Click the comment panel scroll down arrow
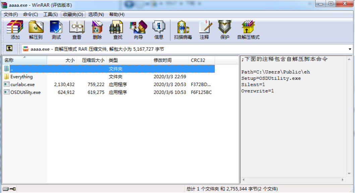Screen dimensions: 355x193 (x=349, y=174)
